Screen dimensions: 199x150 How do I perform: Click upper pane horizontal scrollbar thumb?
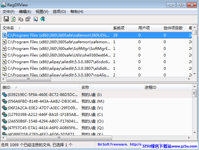point(28,79)
